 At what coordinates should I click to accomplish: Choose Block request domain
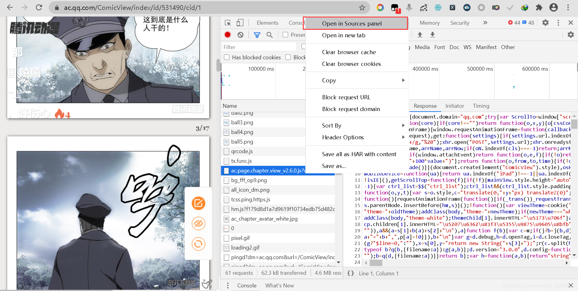point(357,109)
